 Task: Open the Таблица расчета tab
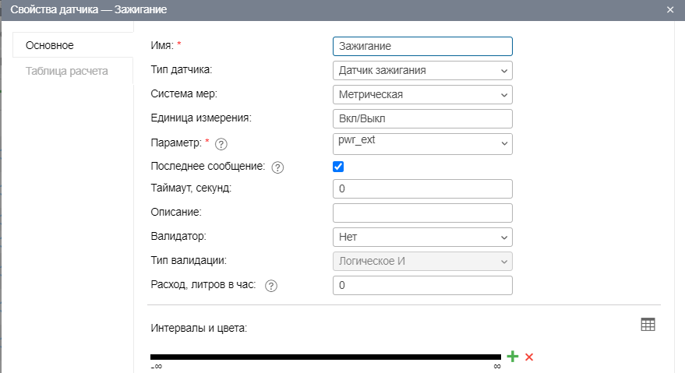pyautogui.click(x=67, y=71)
